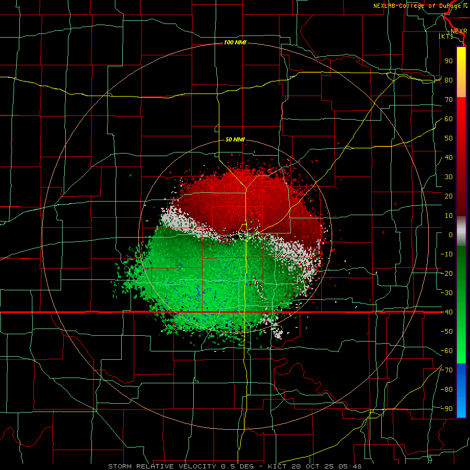Screen dimensions: 470x470
Task: Click the 50 value on velocity scale
Action: [x=449, y=138]
